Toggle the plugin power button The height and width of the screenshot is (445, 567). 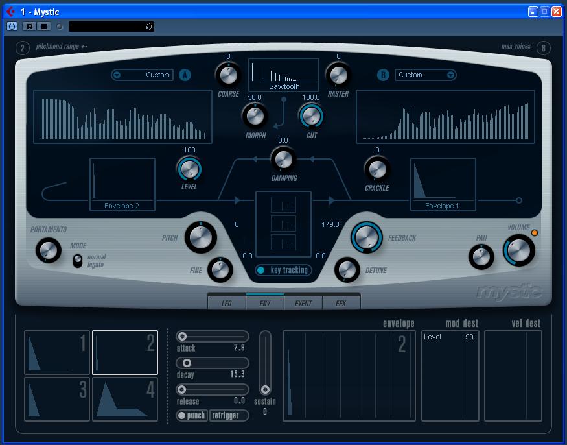(12, 27)
